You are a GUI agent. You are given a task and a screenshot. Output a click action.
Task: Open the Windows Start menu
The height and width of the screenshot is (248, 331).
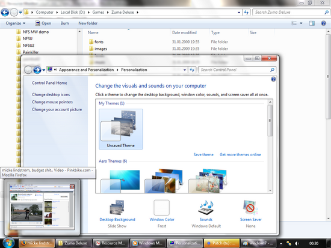point(9,243)
